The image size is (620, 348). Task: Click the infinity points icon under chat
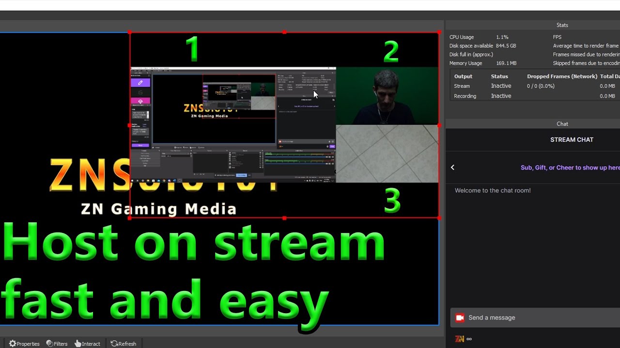click(469, 339)
